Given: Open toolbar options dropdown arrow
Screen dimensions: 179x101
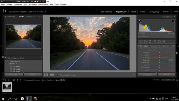Looking at the screenshot, I should (134, 75).
